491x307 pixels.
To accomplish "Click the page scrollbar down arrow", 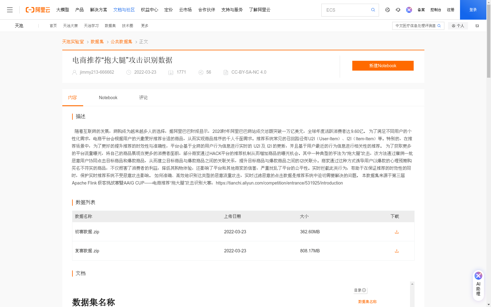I will [489, 305].
